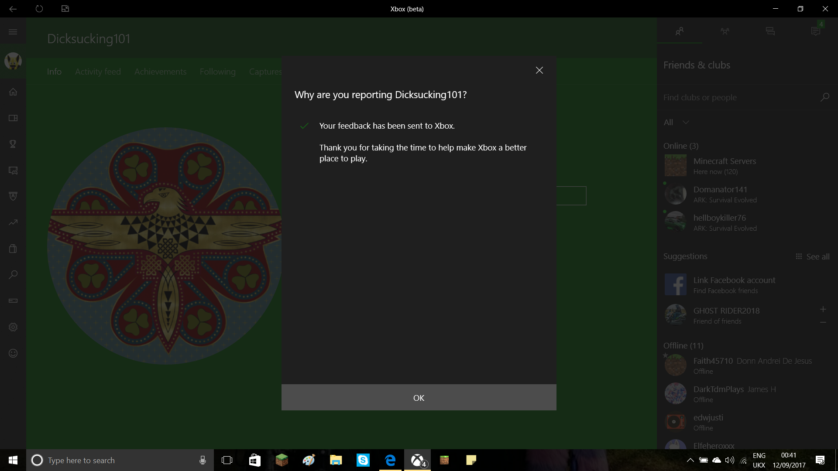
Task: Open the Trending arrow icon in sidebar
Action: [x=13, y=222]
